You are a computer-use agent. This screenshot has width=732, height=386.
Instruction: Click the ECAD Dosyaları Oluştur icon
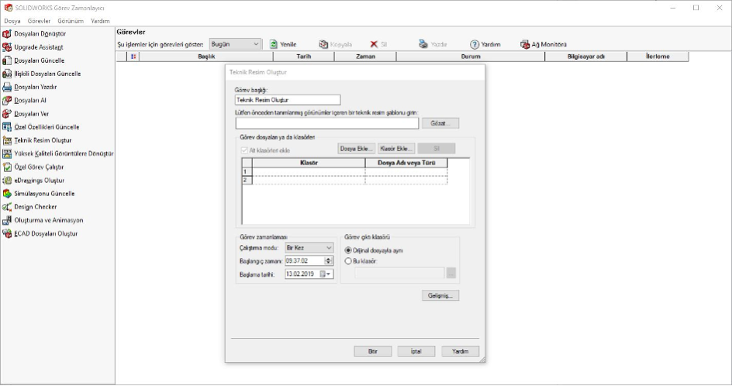7,233
